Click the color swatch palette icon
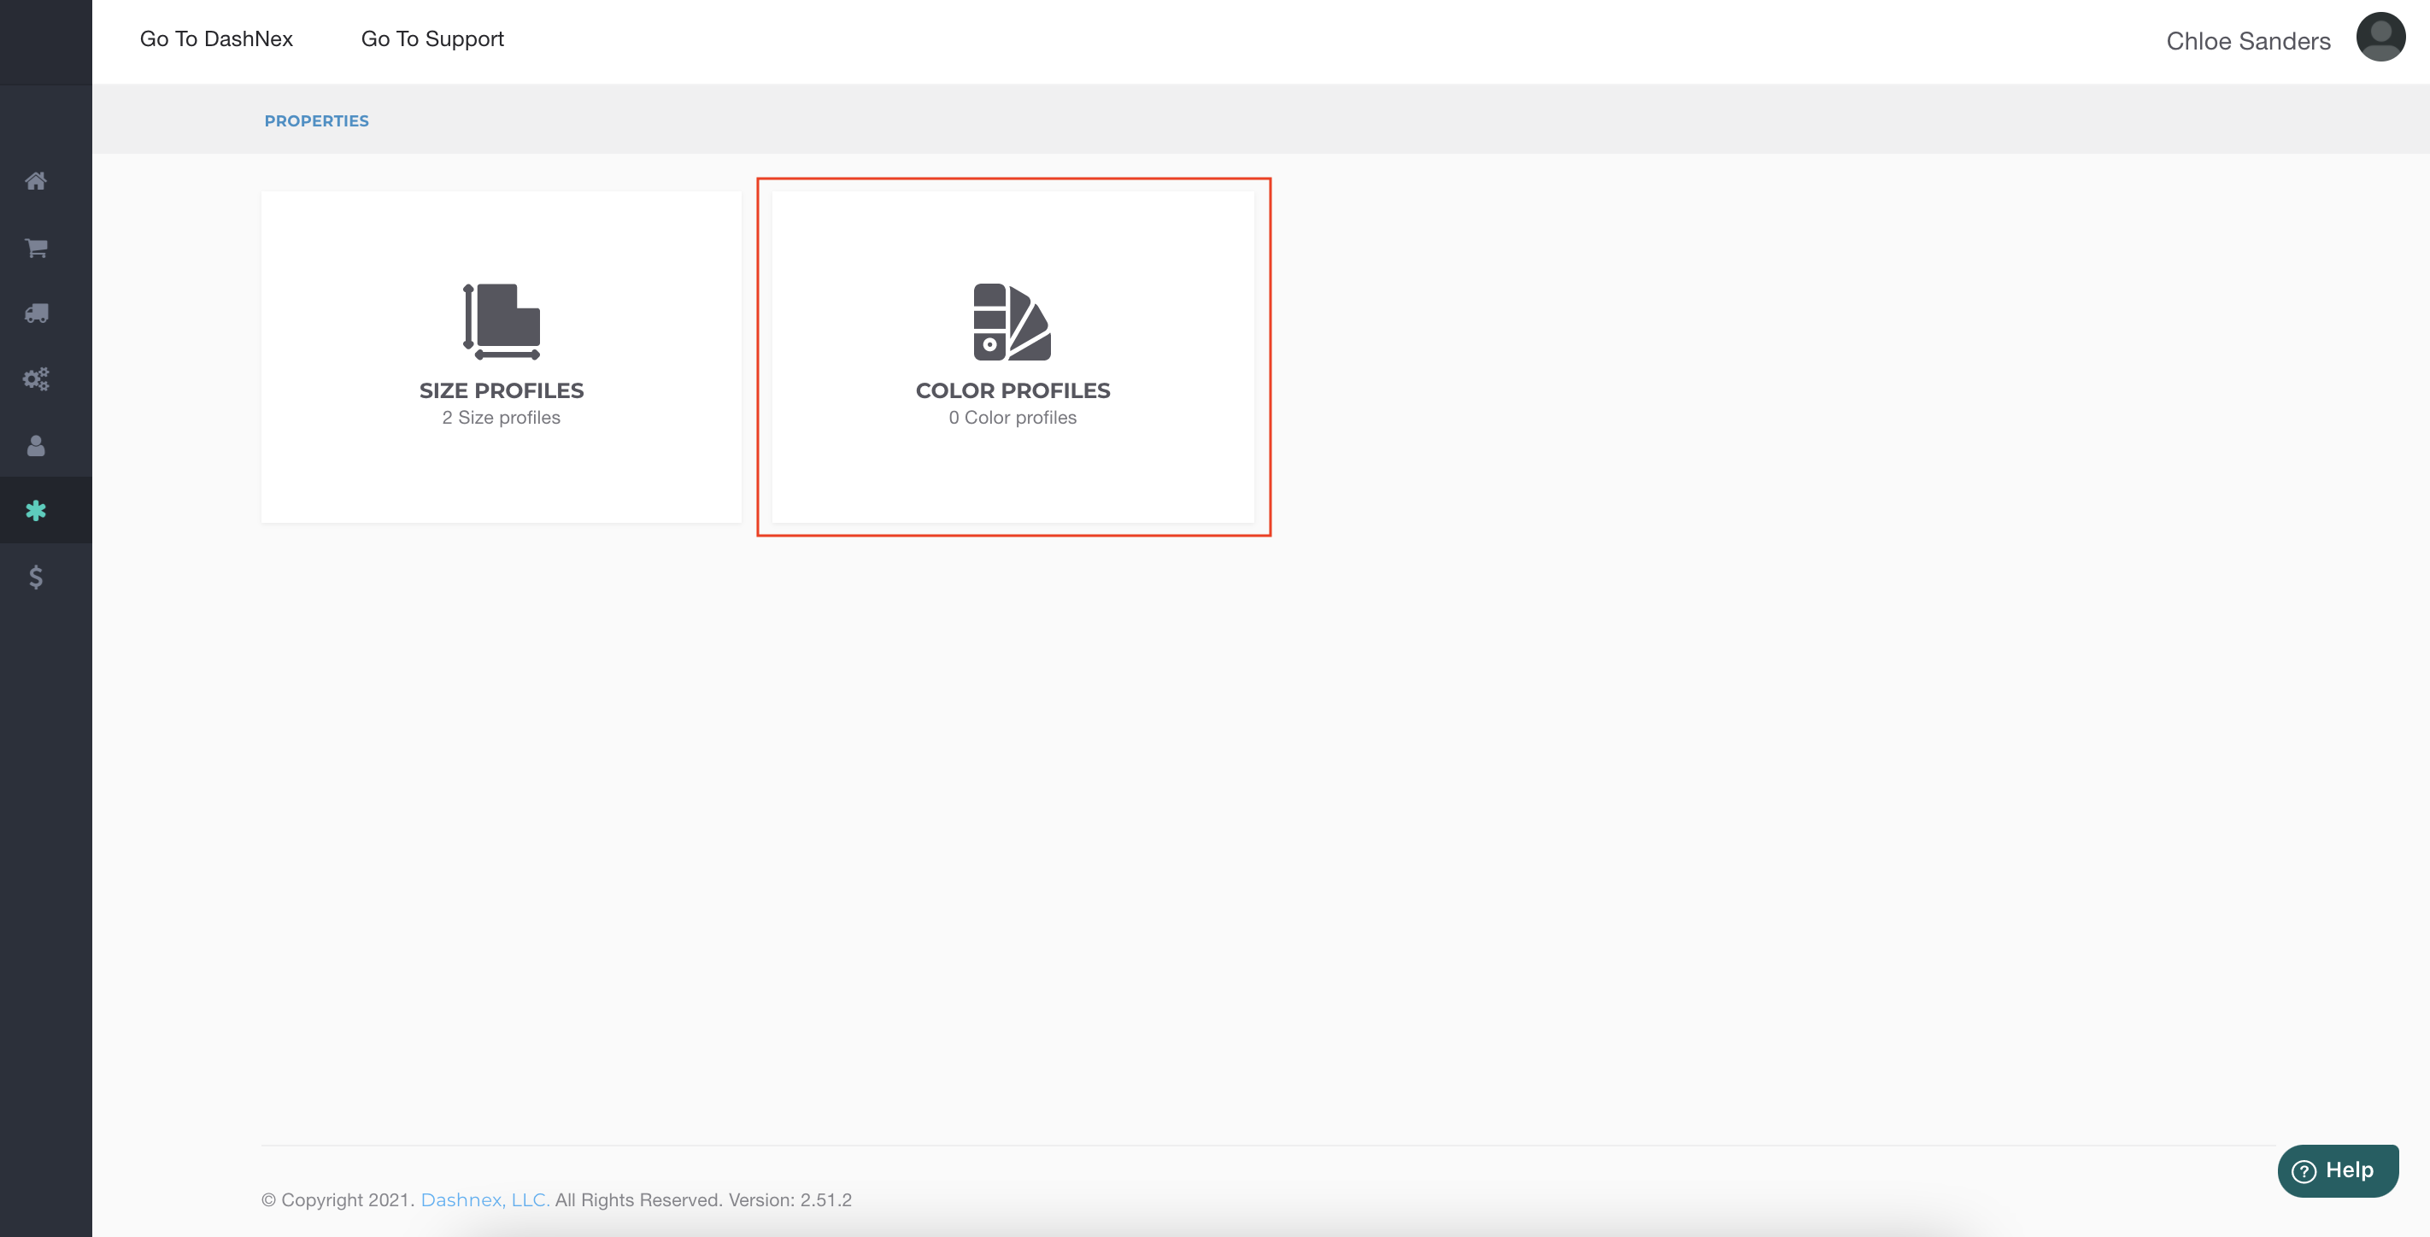Screen dimensions: 2430x1237 tap(1012, 321)
